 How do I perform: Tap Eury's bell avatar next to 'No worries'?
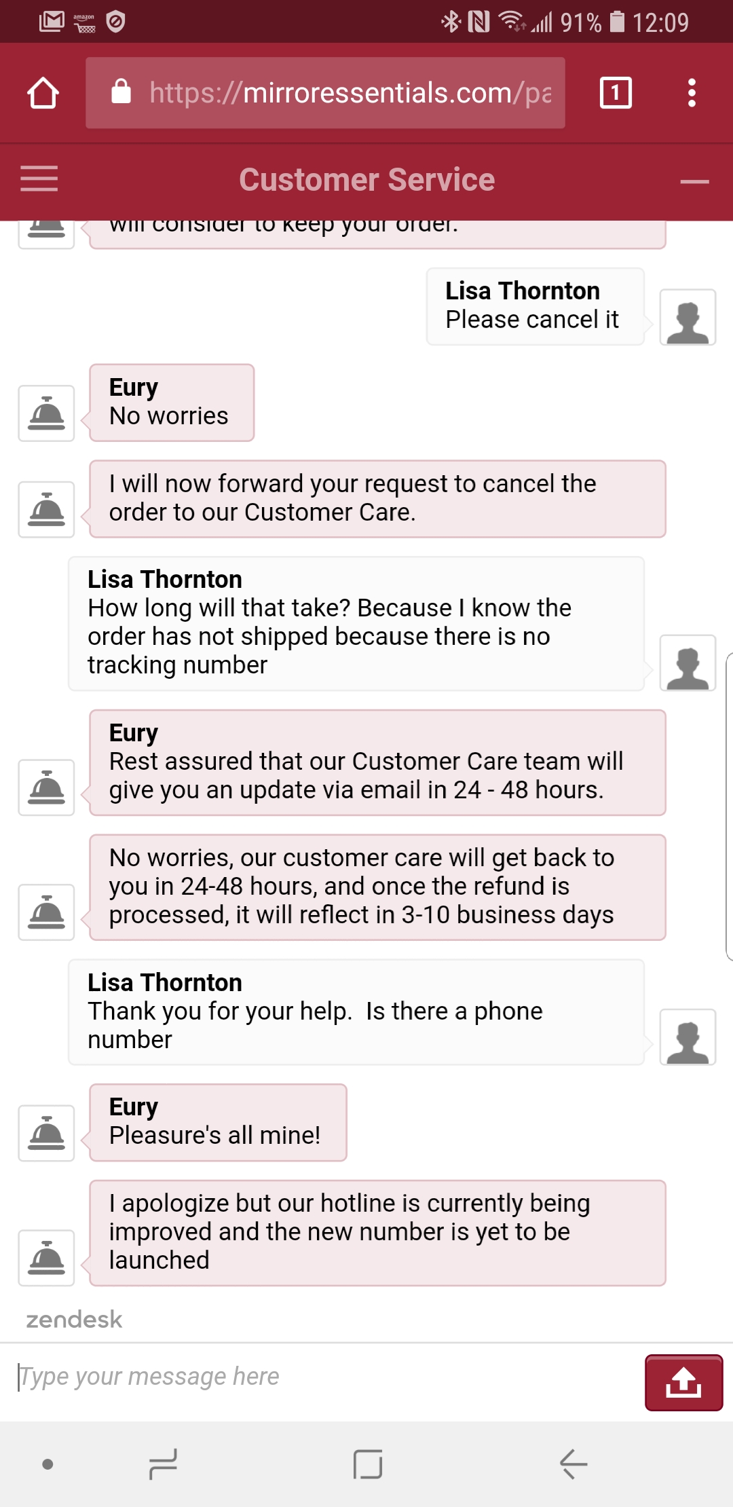46,413
